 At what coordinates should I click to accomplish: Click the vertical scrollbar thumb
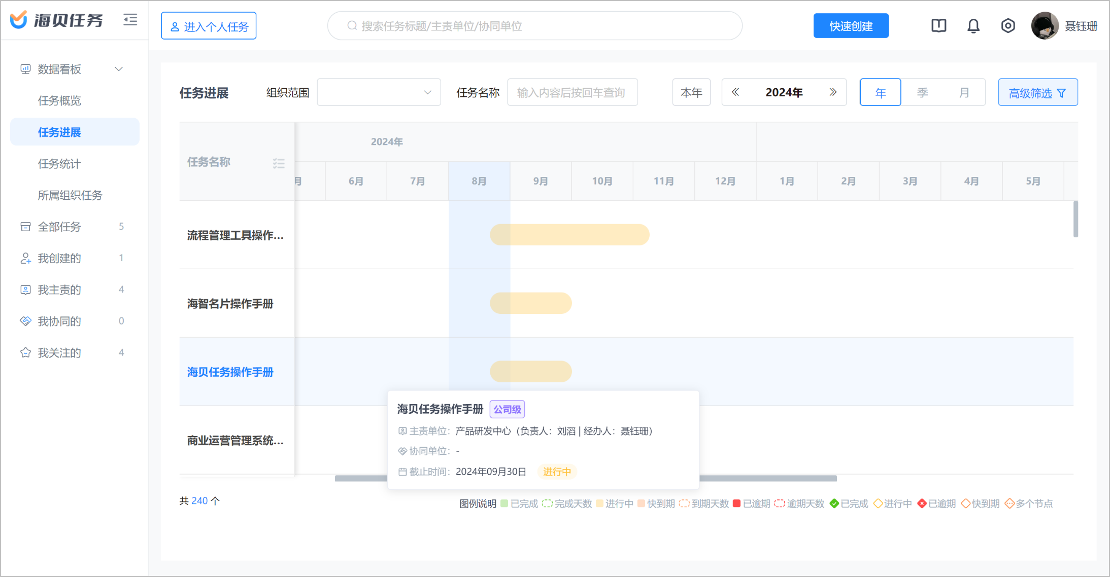(1075, 219)
